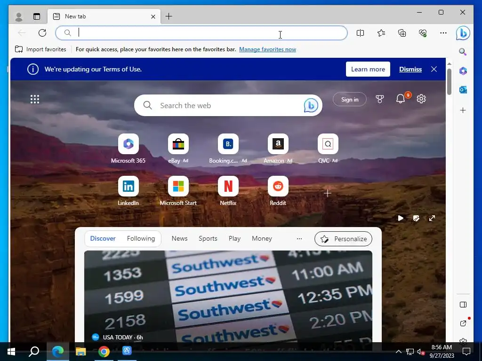Screen dimensions: 482x361
Task: Expand more feed categories ellipsis
Action: (x=299, y=238)
